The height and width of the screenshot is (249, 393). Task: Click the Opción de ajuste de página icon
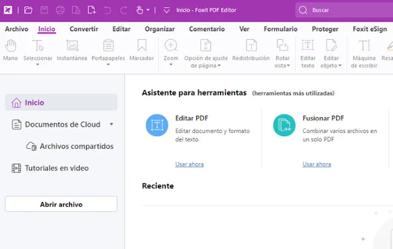click(206, 45)
